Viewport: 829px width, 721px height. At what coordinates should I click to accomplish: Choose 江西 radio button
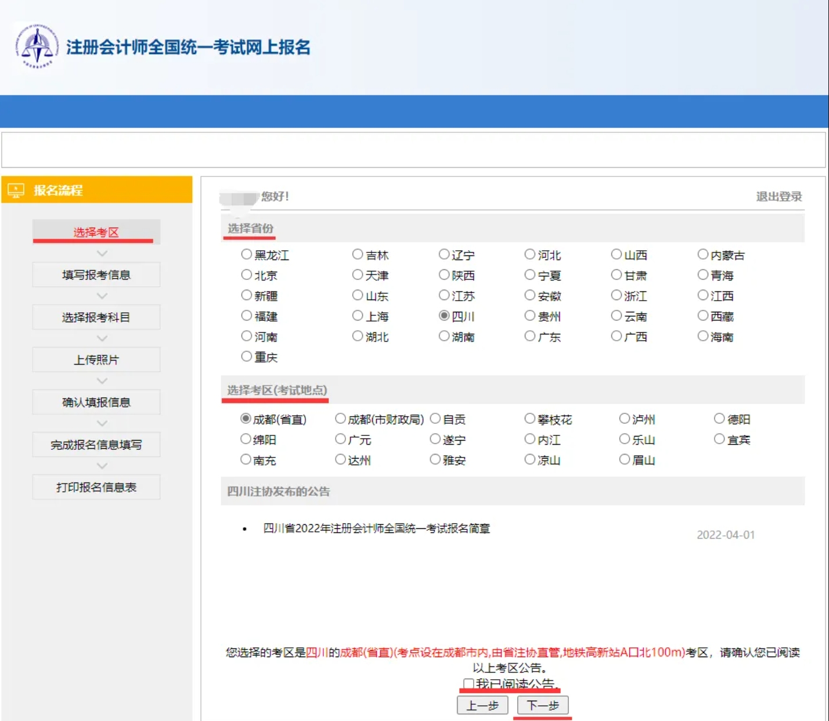(x=703, y=295)
